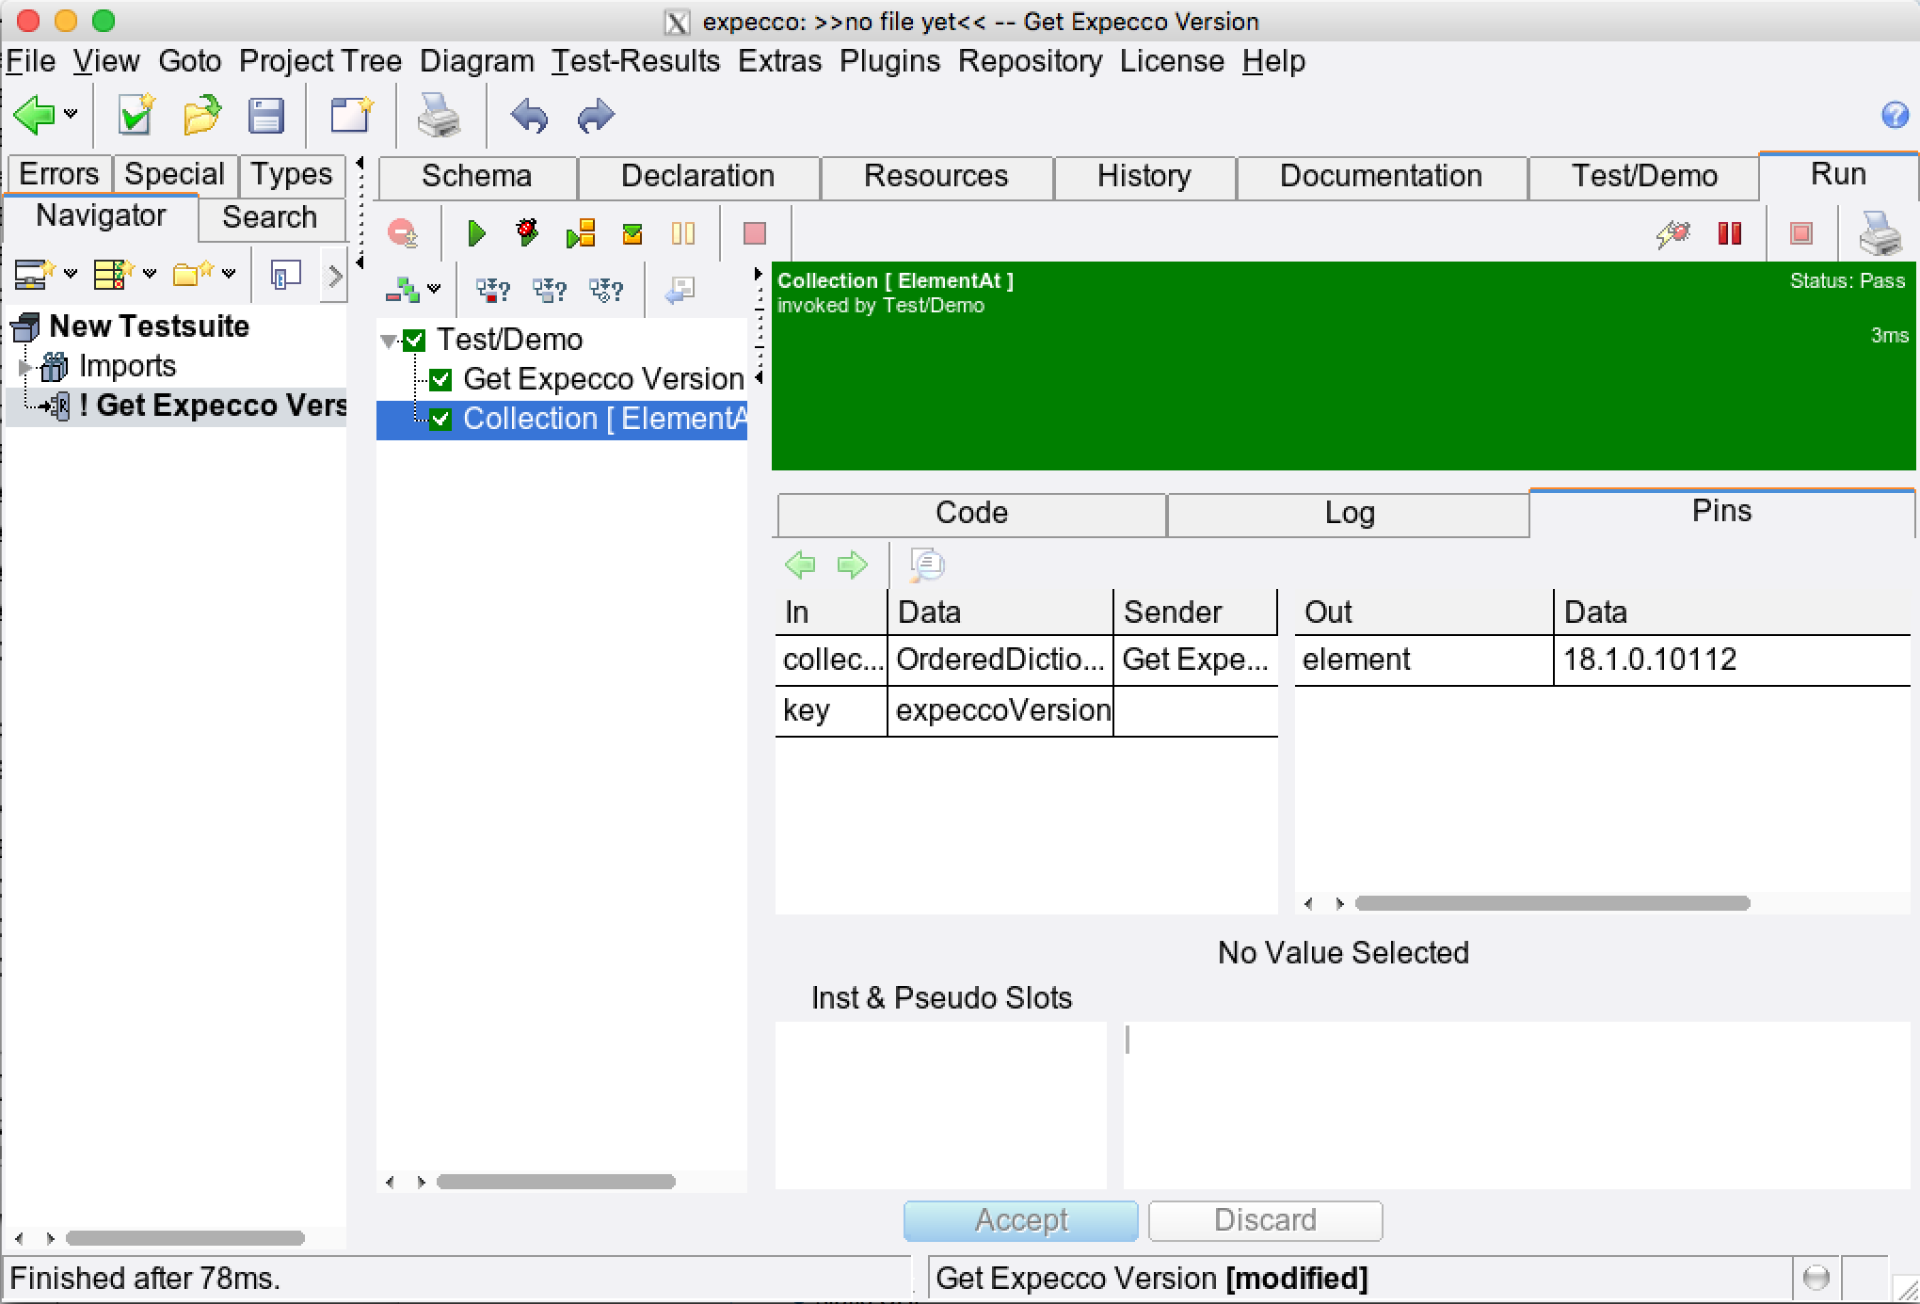Toggle the Test/Demo checkbox in result tree

(x=415, y=341)
